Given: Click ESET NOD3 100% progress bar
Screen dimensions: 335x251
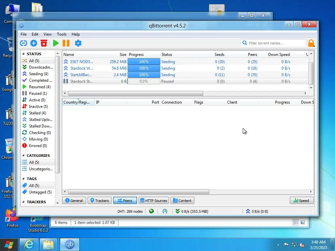Looking at the screenshot, I should pos(144,62).
